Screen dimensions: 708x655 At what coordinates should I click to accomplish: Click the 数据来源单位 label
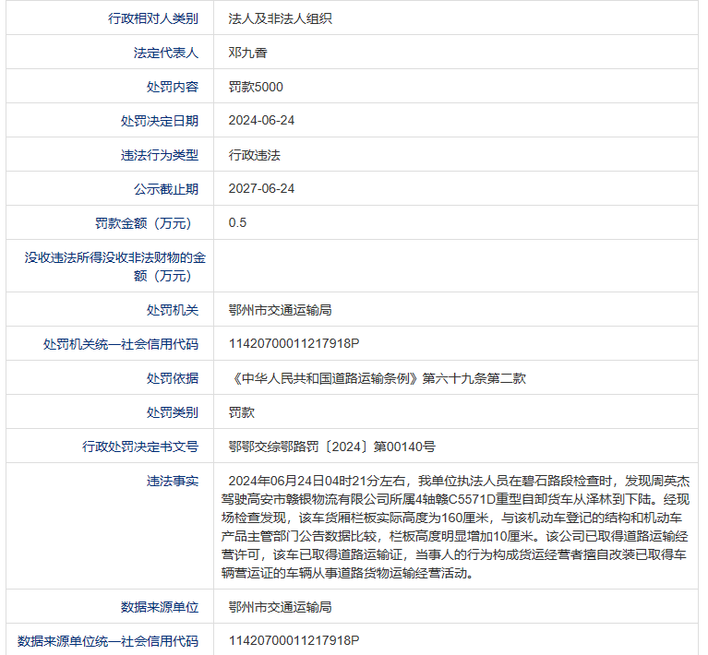click(x=160, y=607)
